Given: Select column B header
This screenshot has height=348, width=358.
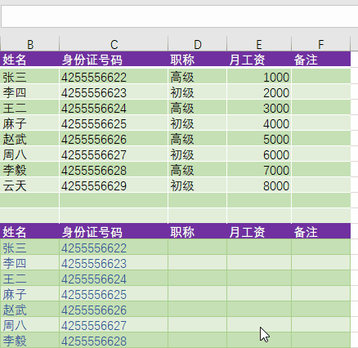Looking at the screenshot, I should (x=29, y=44).
